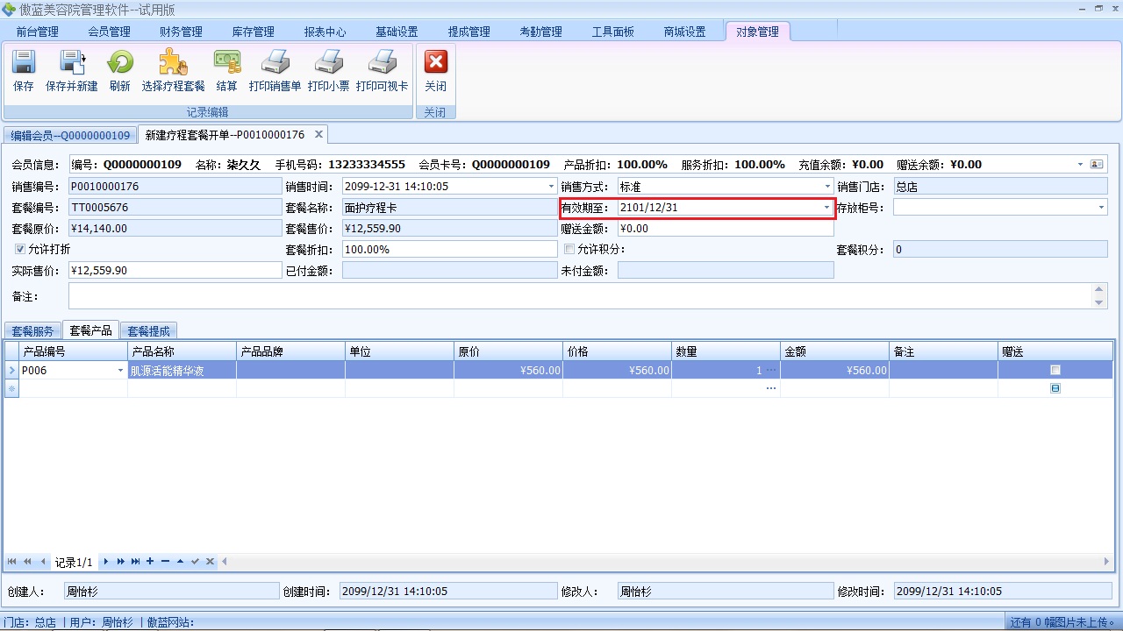Switch to Package Services (套餐服务) tab

(32, 330)
